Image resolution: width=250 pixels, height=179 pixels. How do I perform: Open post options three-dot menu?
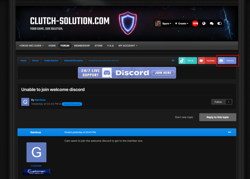[x=229, y=132]
